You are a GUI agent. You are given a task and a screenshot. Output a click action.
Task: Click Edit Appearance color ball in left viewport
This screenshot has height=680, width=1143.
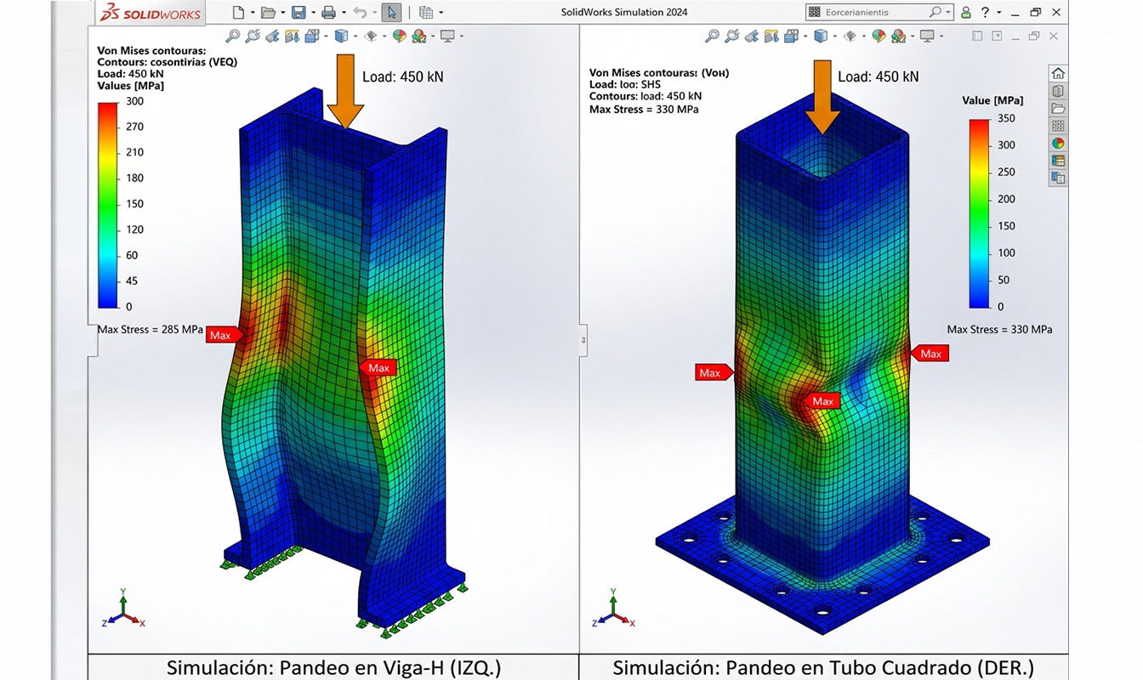[x=399, y=36]
